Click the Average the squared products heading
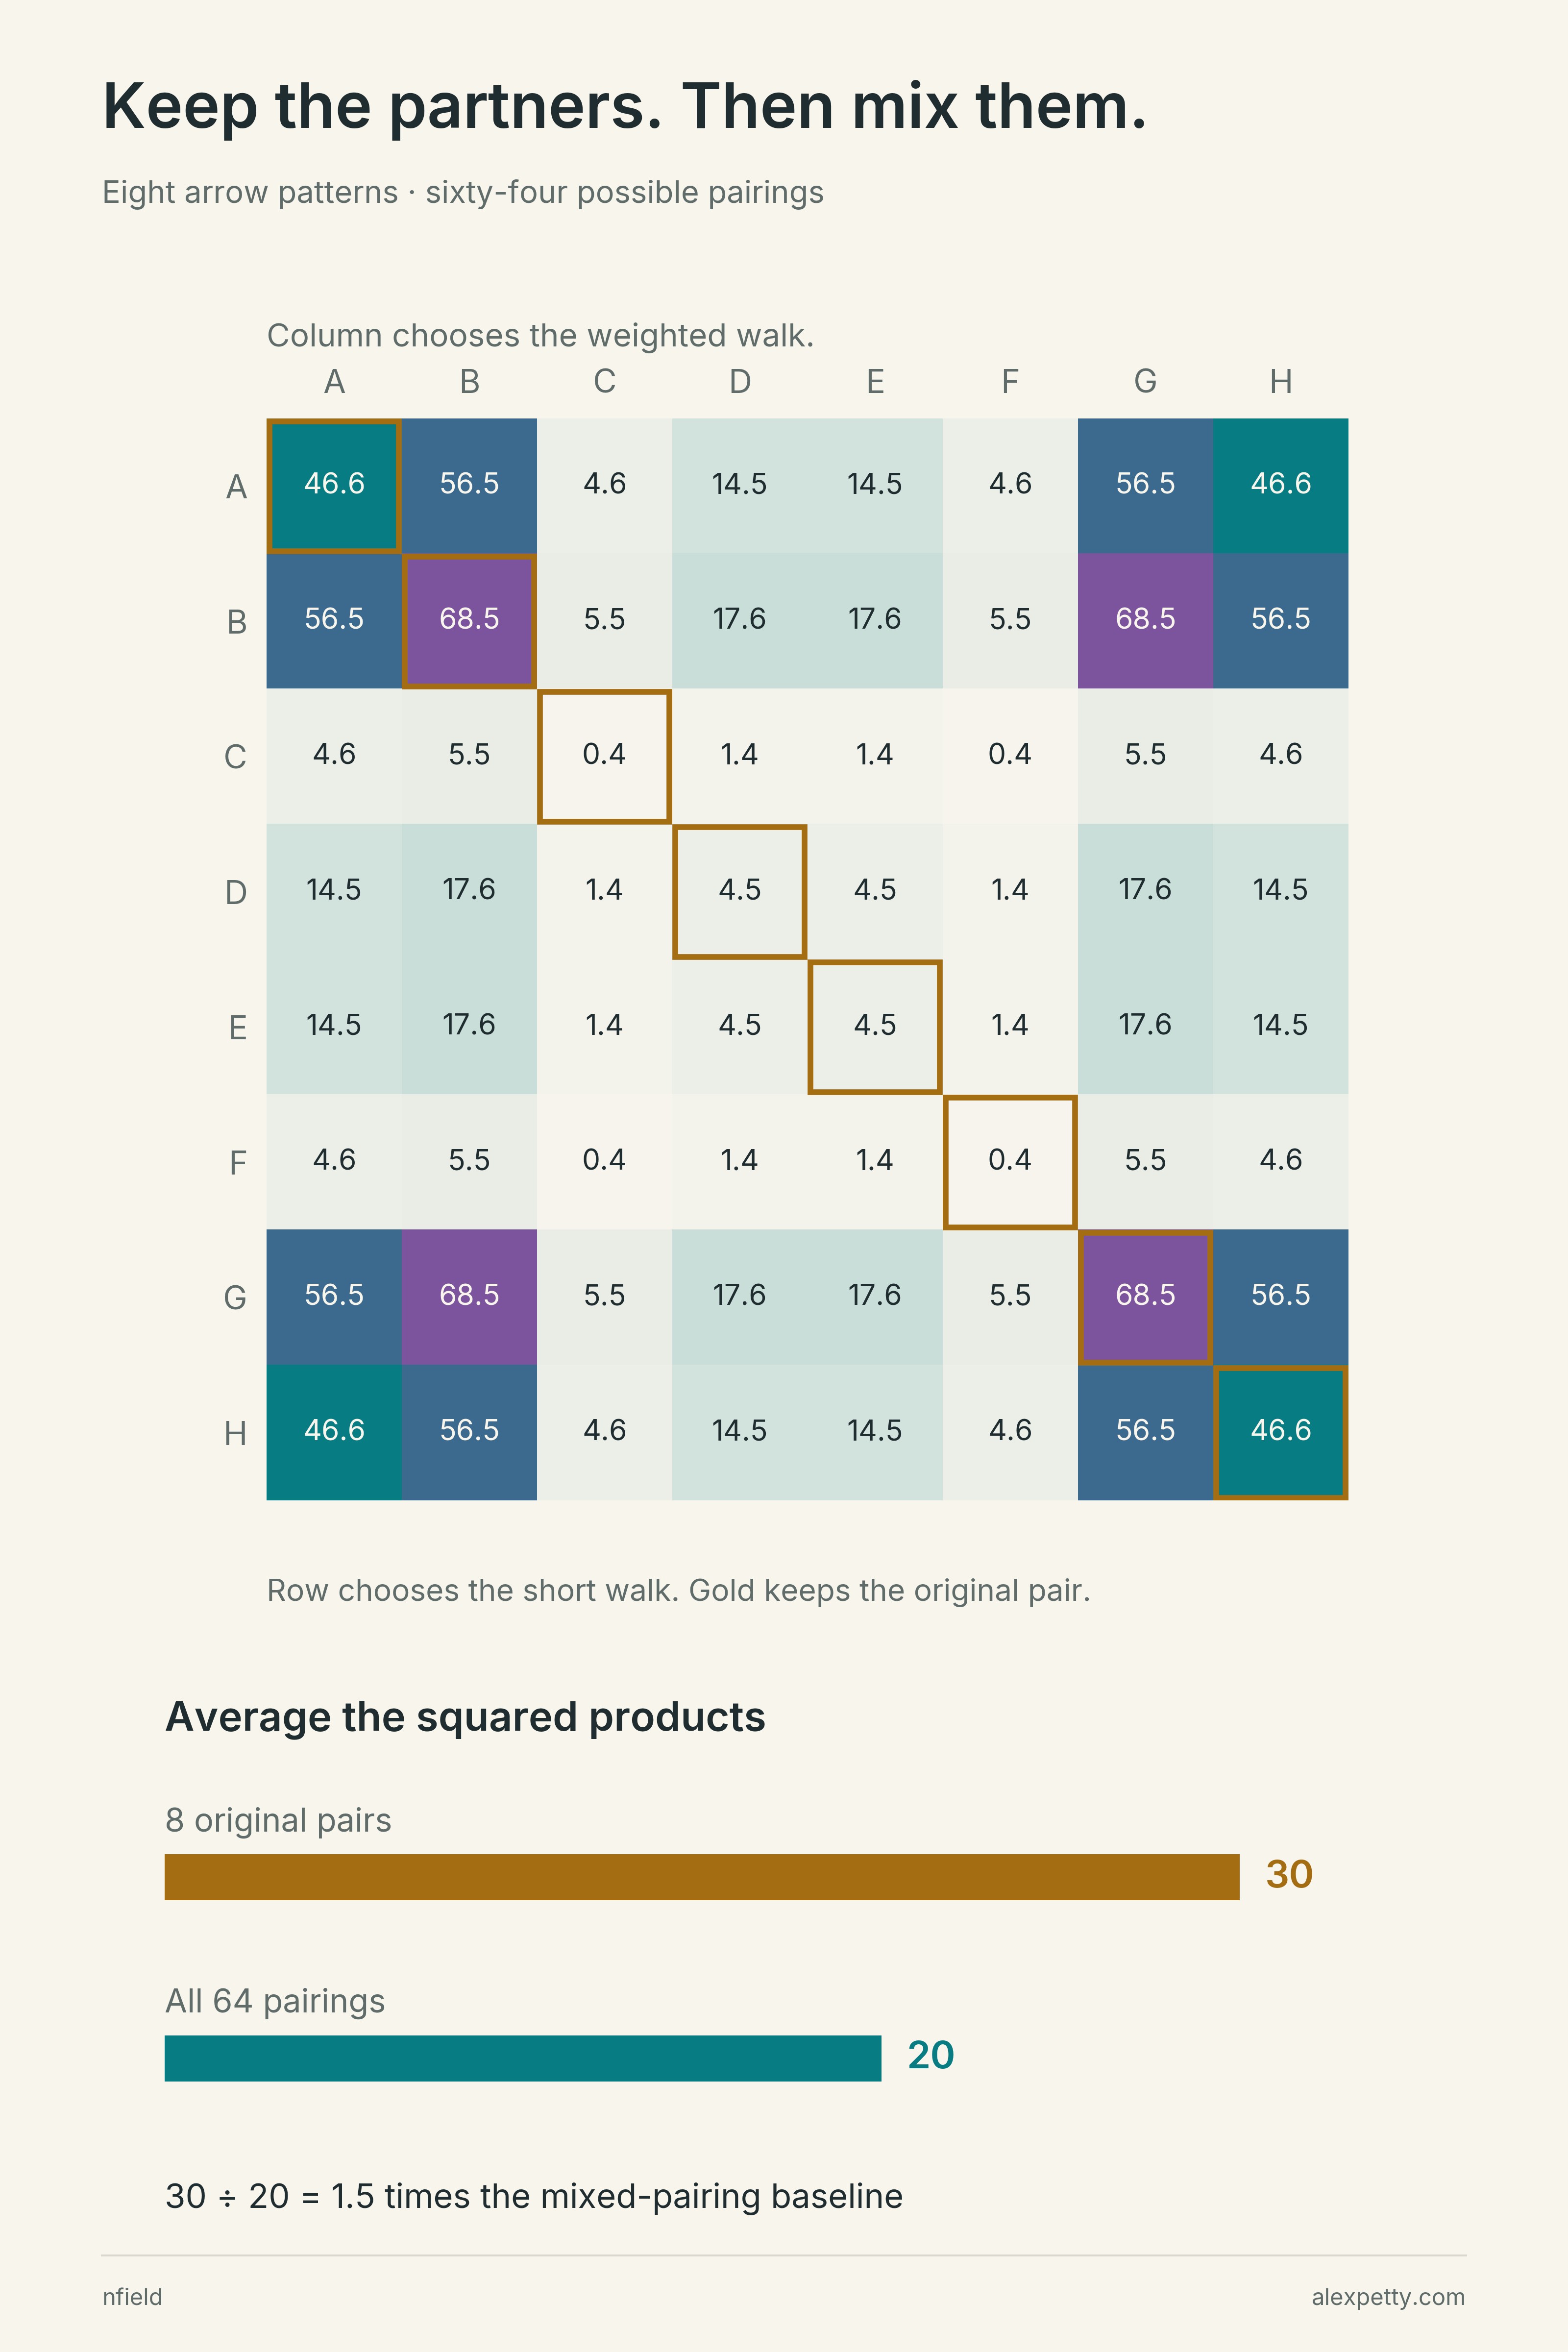1568x2352 pixels. pyautogui.click(x=465, y=1717)
